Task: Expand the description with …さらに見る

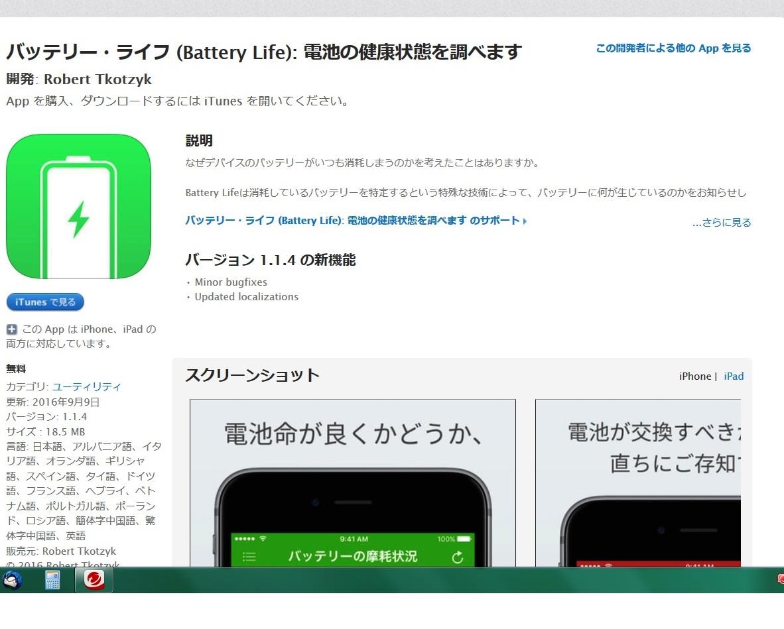Action: point(722,223)
